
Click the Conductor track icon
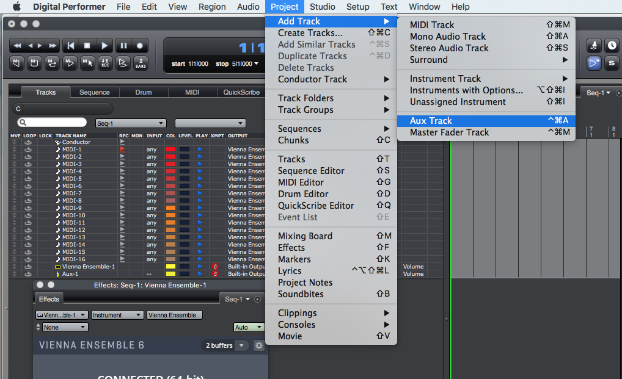[x=58, y=142]
